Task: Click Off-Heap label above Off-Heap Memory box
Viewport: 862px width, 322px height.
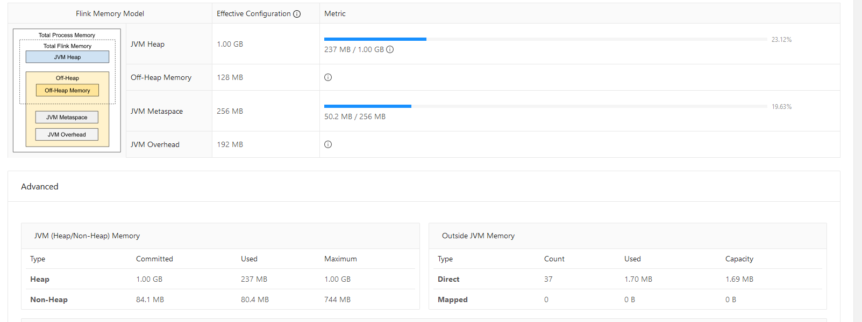Action: [67, 78]
